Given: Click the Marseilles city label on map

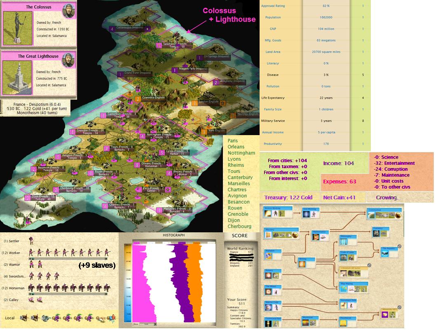Looking at the screenshot, I should (174, 210).
